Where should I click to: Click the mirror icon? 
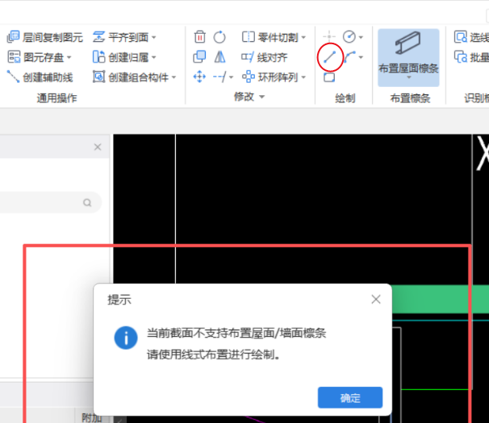(x=219, y=57)
